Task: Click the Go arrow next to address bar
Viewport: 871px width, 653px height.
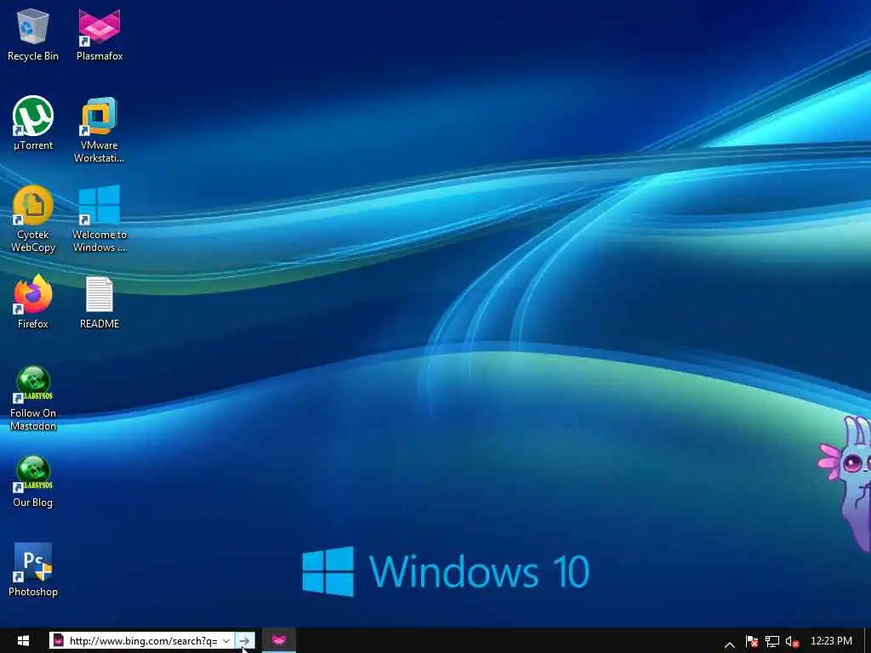Action: tap(244, 641)
